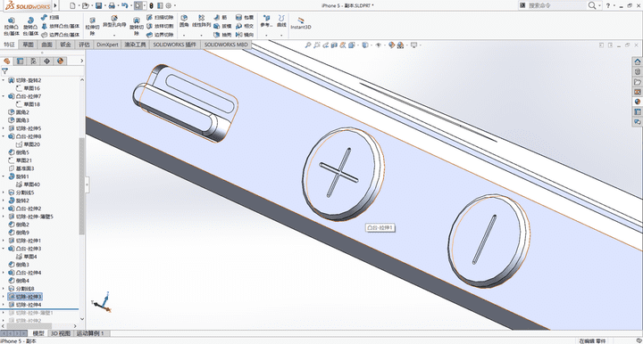643x344 pixels.
Task: Expand the 切除-拉伸-薄壁5 tree node
Action: (x=4, y=217)
